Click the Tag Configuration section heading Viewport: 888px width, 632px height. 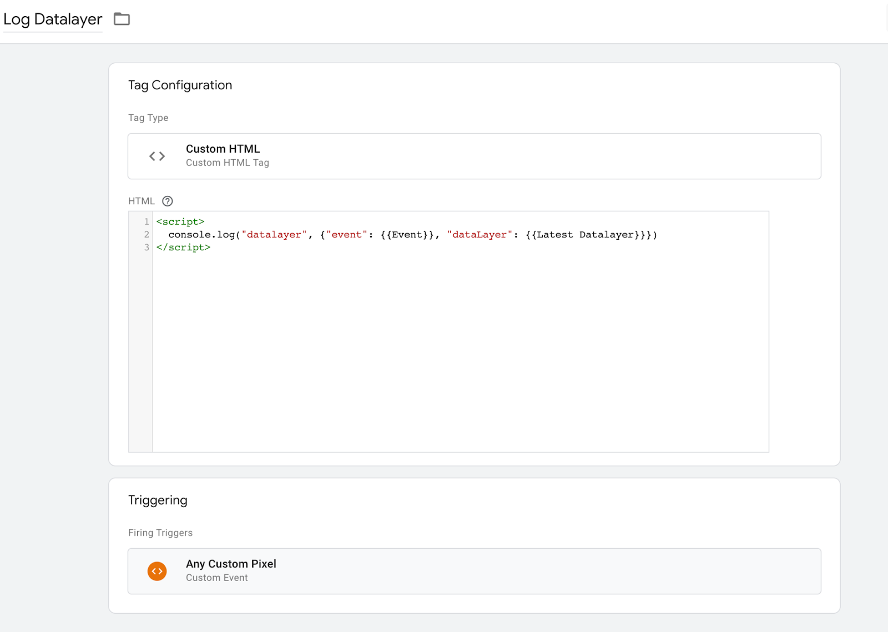click(180, 85)
